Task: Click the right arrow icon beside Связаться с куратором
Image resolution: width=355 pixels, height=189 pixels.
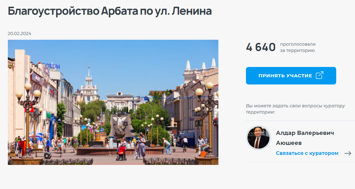Action: tap(348, 153)
